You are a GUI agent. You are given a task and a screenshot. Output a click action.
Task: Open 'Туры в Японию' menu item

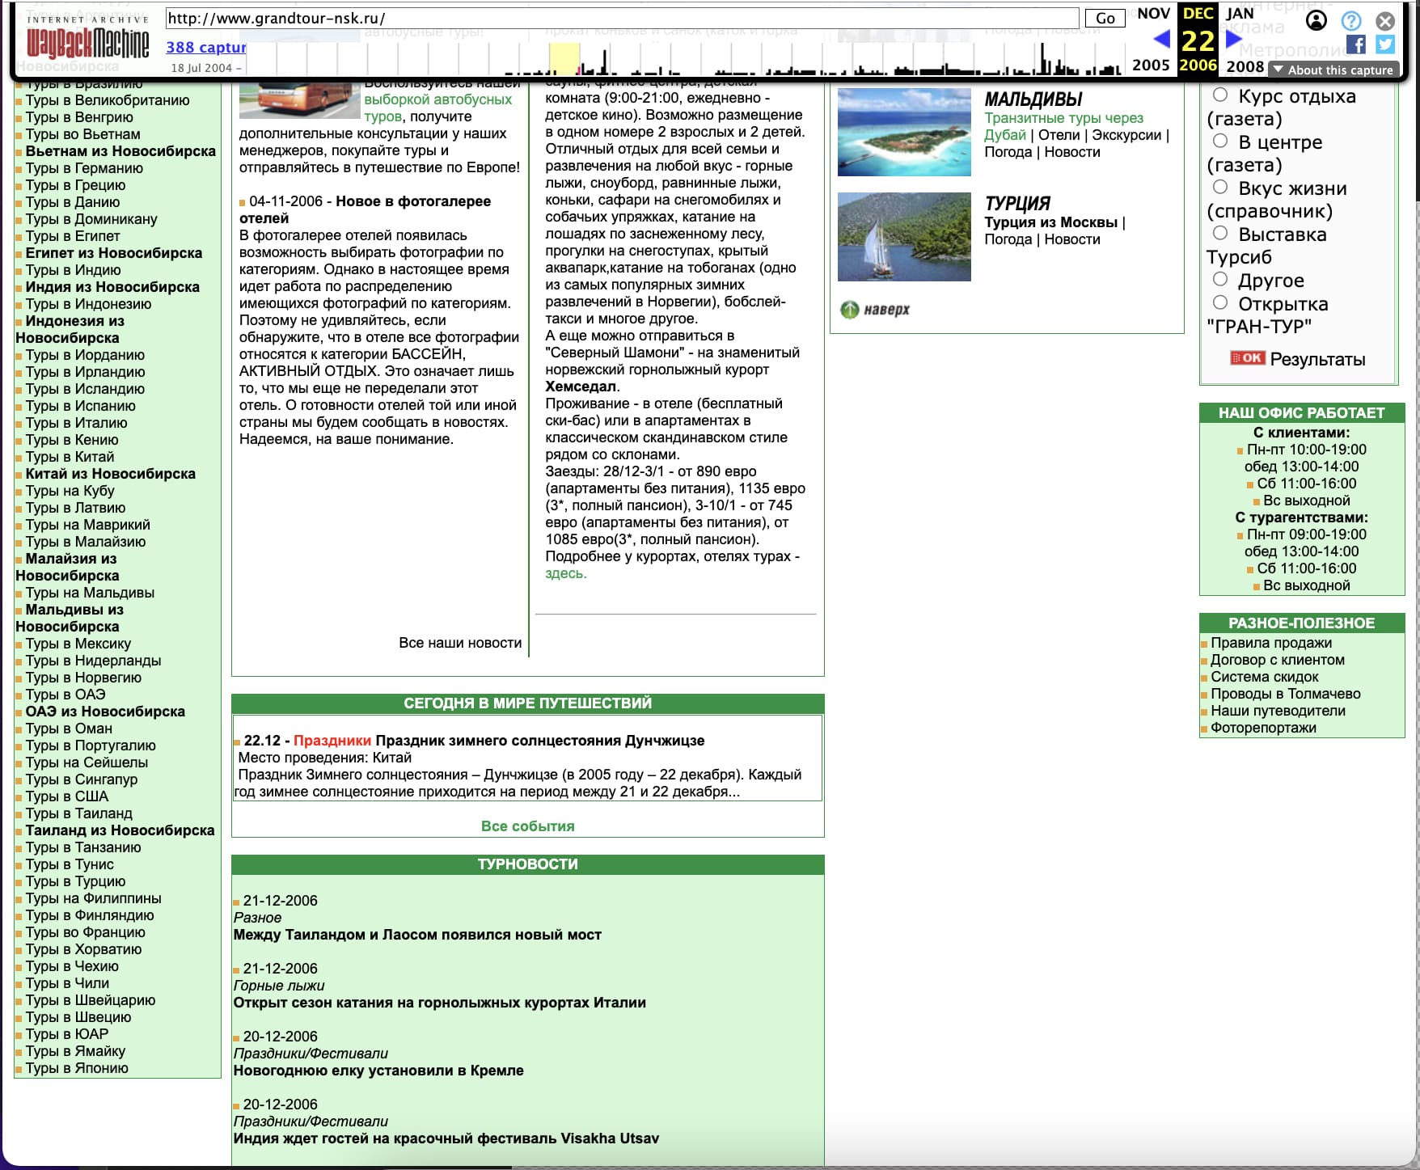[77, 1068]
